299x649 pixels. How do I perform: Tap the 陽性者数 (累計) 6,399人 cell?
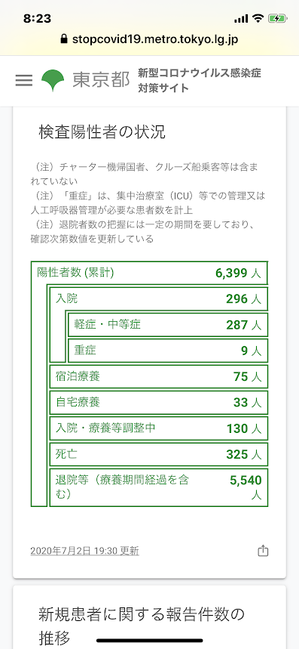149,273
